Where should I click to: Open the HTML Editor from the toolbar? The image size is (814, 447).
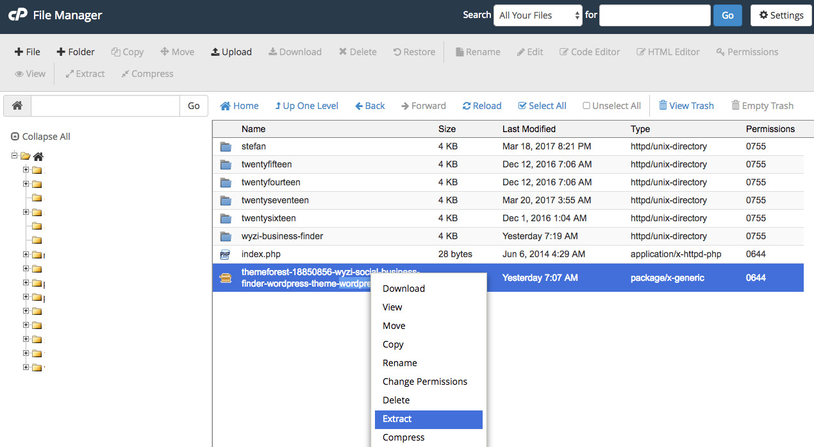[x=668, y=52]
